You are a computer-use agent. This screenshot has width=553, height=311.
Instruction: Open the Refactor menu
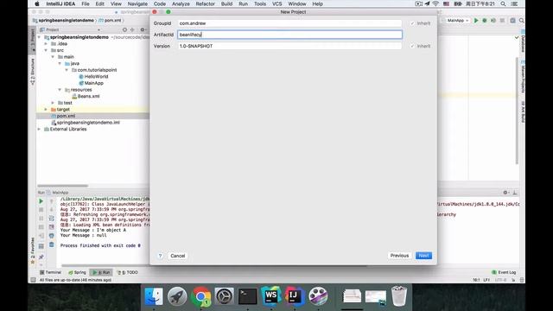206,3
